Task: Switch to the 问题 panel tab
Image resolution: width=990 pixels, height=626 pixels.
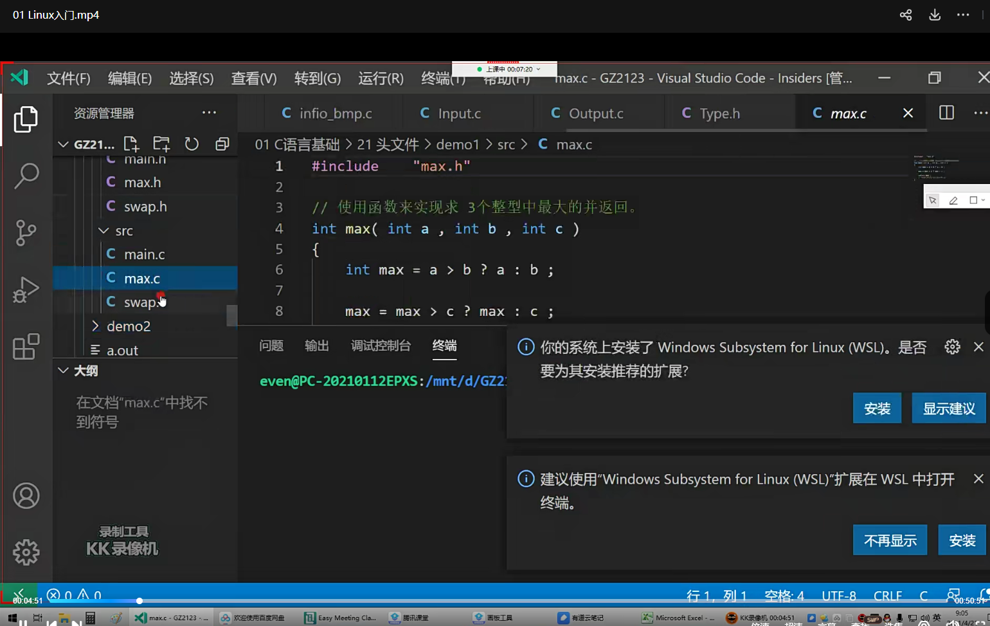Action: (x=271, y=346)
